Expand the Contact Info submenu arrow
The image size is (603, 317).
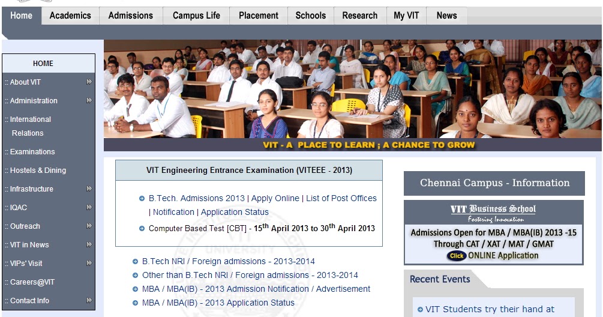click(x=89, y=300)
